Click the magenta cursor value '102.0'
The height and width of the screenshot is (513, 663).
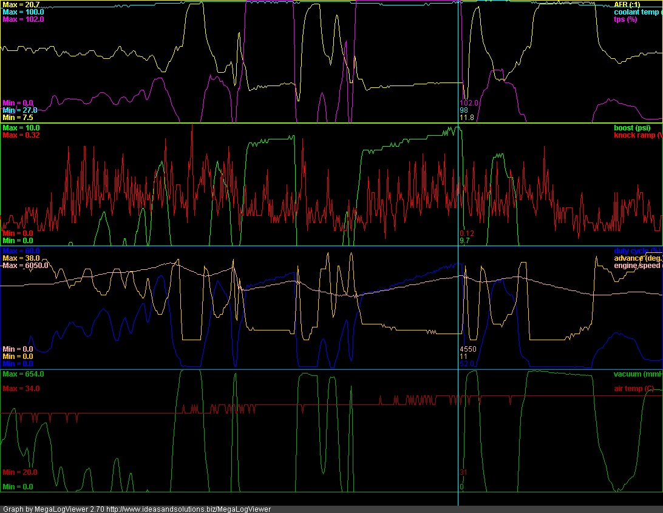coord(469,103)
